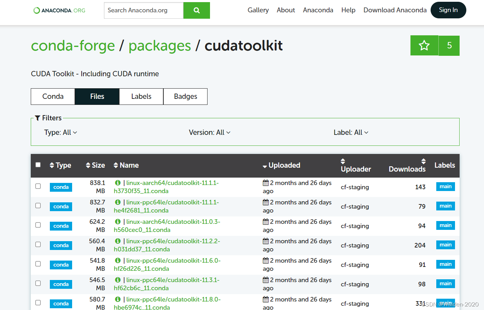Go to conda-forge breadcrumb link
This screenshot has width=484, height=310.
point(73,46)
